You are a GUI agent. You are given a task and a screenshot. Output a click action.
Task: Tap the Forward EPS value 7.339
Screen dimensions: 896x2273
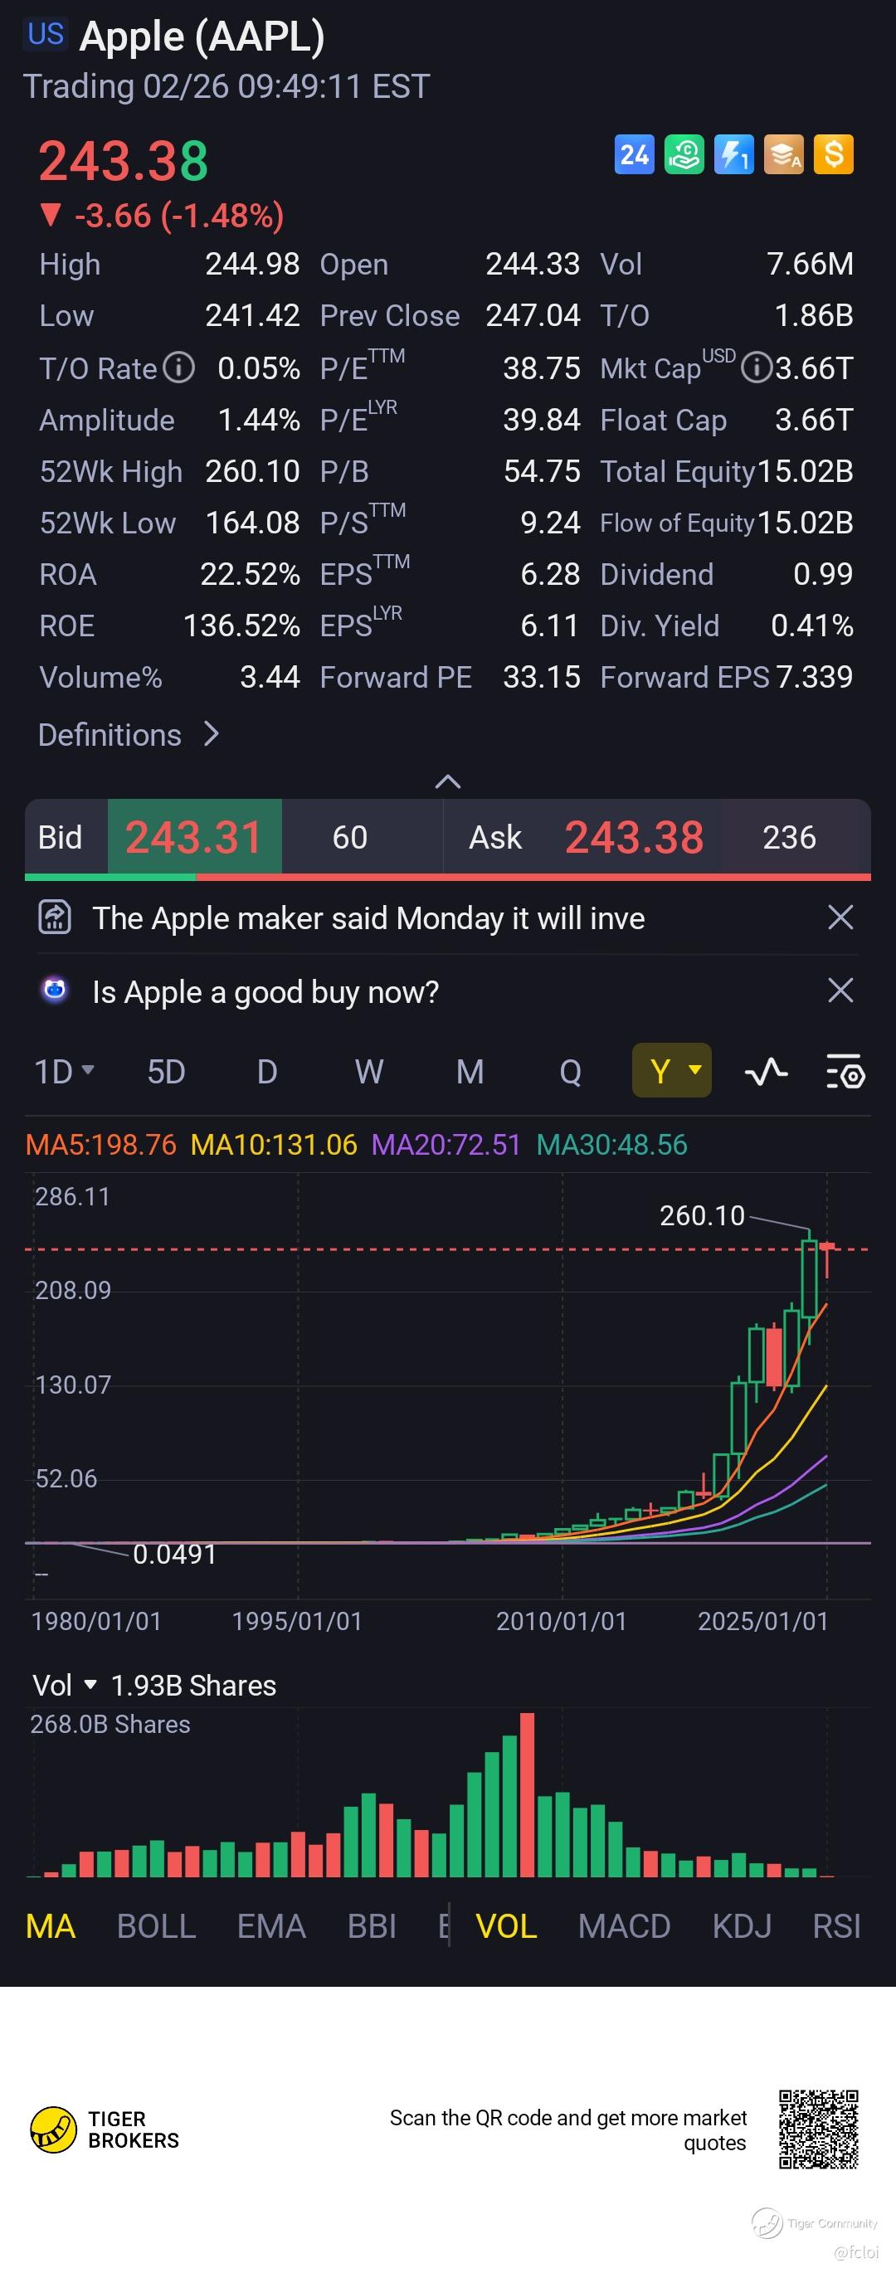814,677
